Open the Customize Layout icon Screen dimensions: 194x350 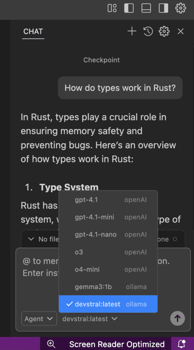point(112,8)
